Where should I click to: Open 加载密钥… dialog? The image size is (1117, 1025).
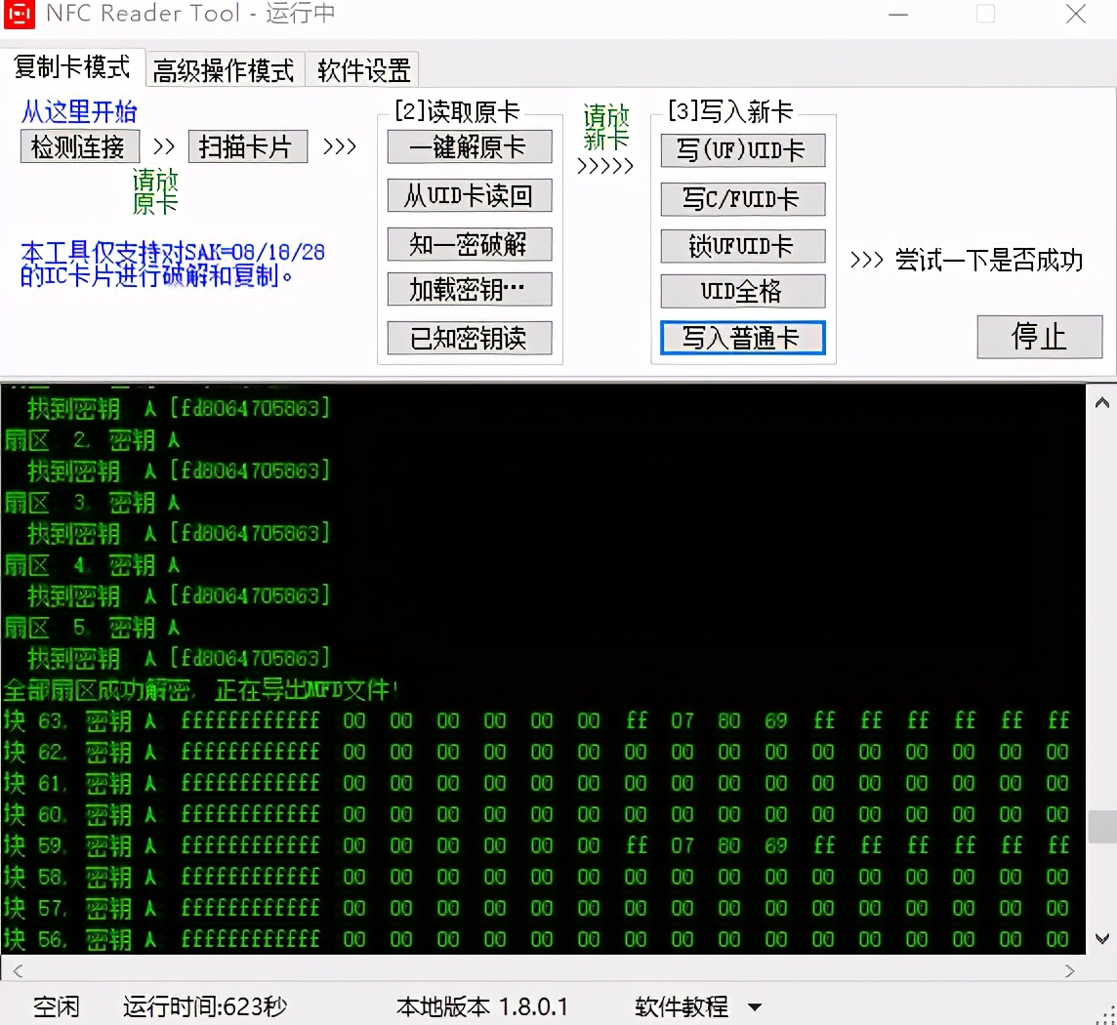pos(469,290)
